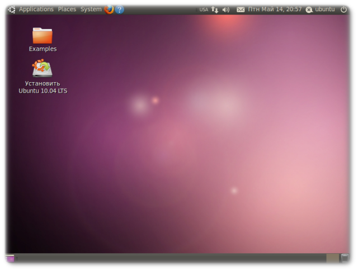Open the USA keyboard layout indicator
Viewport: 358px width, 271px height.
click(204, 9)
